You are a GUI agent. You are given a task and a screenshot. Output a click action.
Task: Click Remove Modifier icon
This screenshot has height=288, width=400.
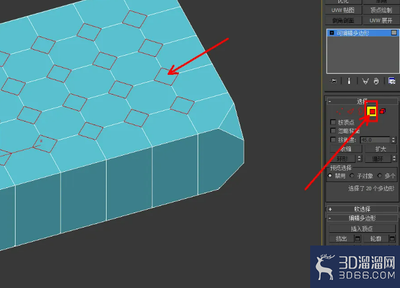click(377, 81)
